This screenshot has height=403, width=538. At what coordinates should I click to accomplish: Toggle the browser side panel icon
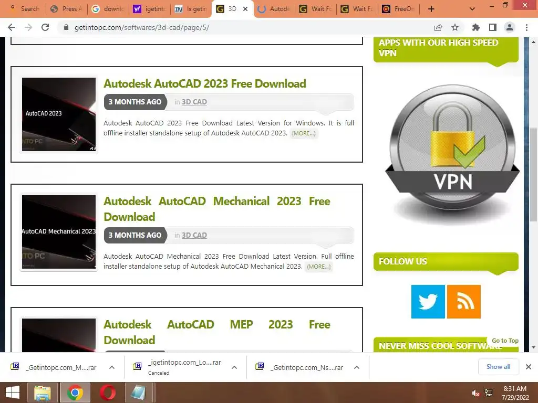pyautogui.click(x=493, y=27)
